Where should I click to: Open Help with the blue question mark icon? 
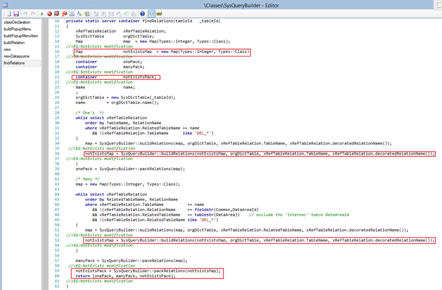(x=142, y=13)
